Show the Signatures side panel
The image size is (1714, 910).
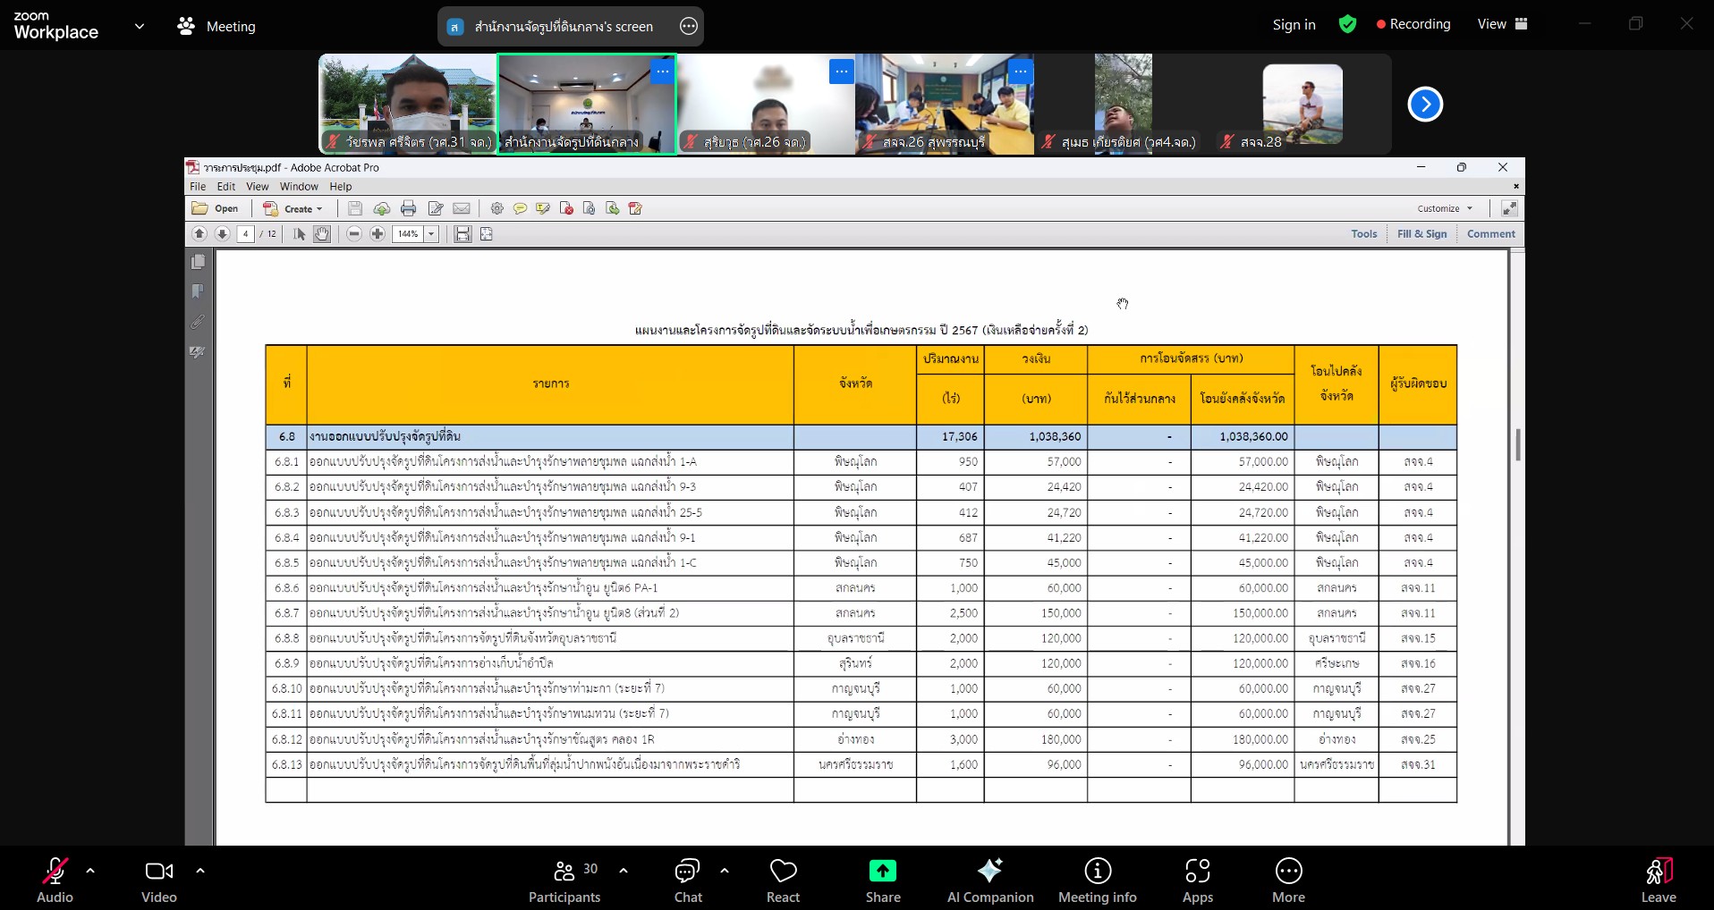(x=199, y=352)
